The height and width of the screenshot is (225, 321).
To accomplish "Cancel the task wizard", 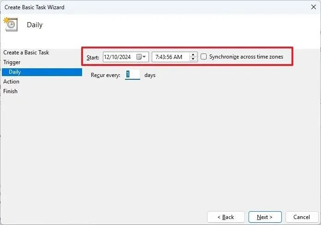I will 302,217.
